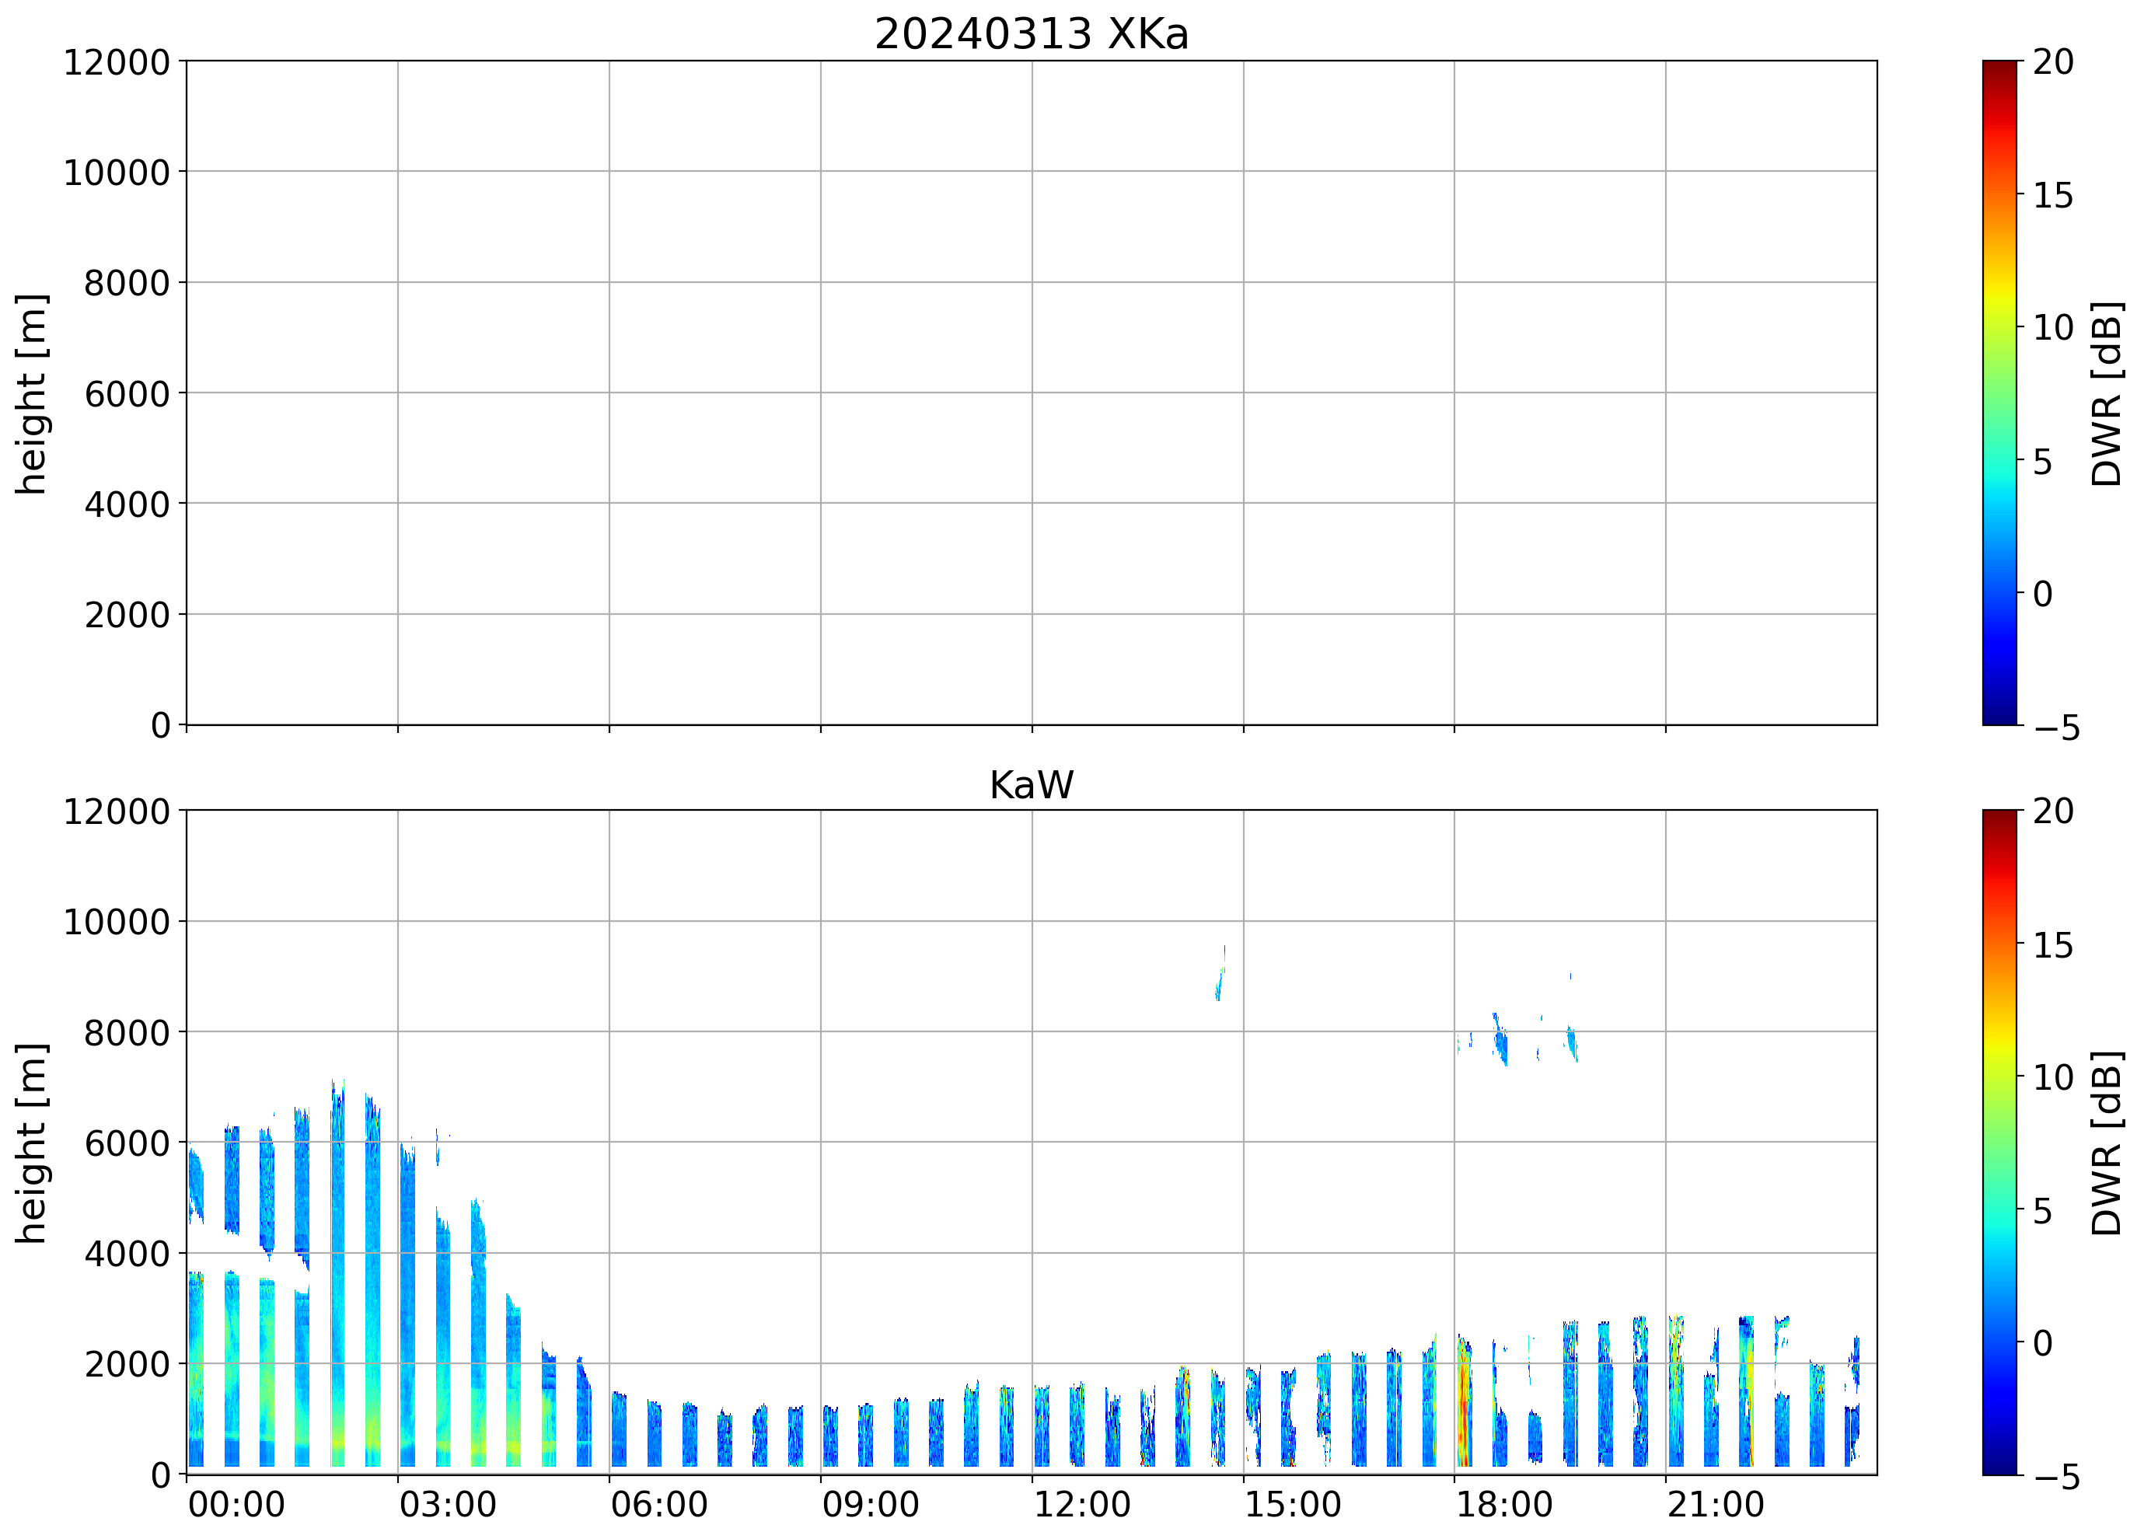Click the 09:00 time axis label

(870, 1505)
